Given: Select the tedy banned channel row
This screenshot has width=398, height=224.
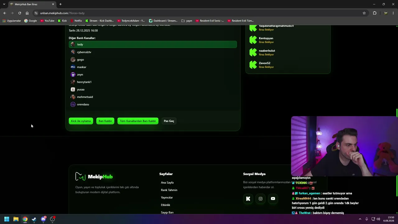Looking at the screenshot, I should point(153,44).
